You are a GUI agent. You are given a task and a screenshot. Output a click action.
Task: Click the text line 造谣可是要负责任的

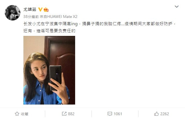[x=56, y=31]
